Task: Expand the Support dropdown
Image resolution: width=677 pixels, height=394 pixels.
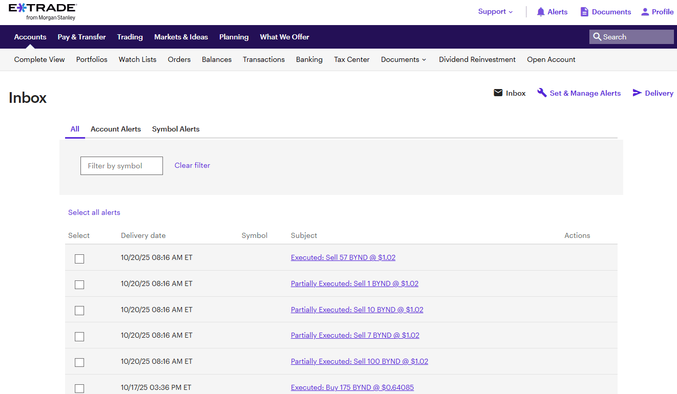Action: point(495,12)
